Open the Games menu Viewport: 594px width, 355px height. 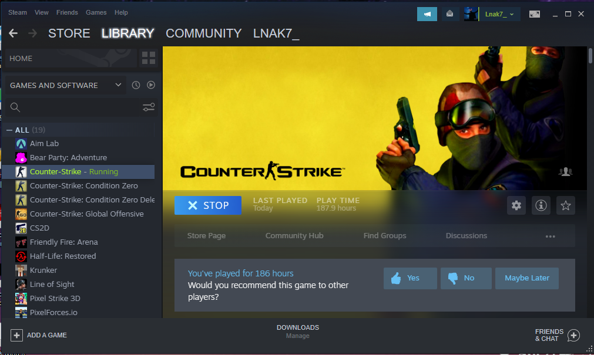click(96, 12)
